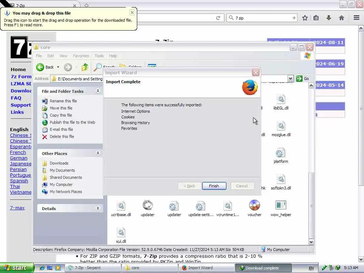Select the vcruntime1... file icon
The width and height of the screenshot is (364, 273).
[x=228, y=206]
